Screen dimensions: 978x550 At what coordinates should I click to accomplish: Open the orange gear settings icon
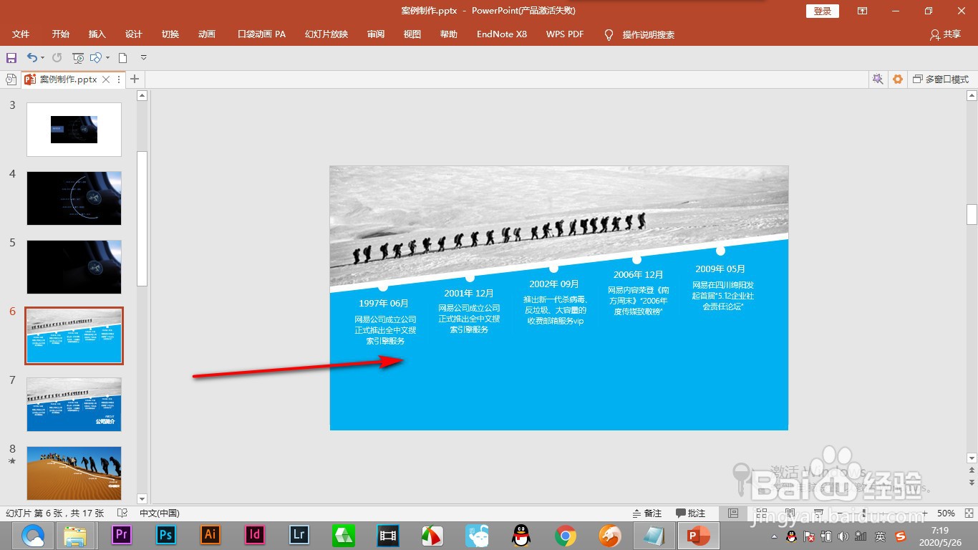click(898, 79)
